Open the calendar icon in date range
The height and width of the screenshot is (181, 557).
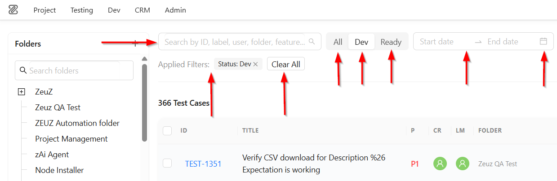[x=544, y=41]
